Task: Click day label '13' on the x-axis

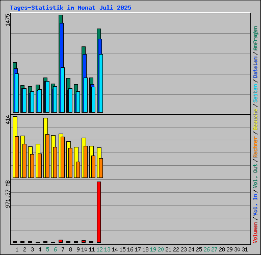Action: click(107, 249)
